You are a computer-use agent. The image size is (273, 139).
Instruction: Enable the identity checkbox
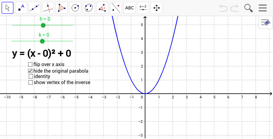(x=31, y=76)
